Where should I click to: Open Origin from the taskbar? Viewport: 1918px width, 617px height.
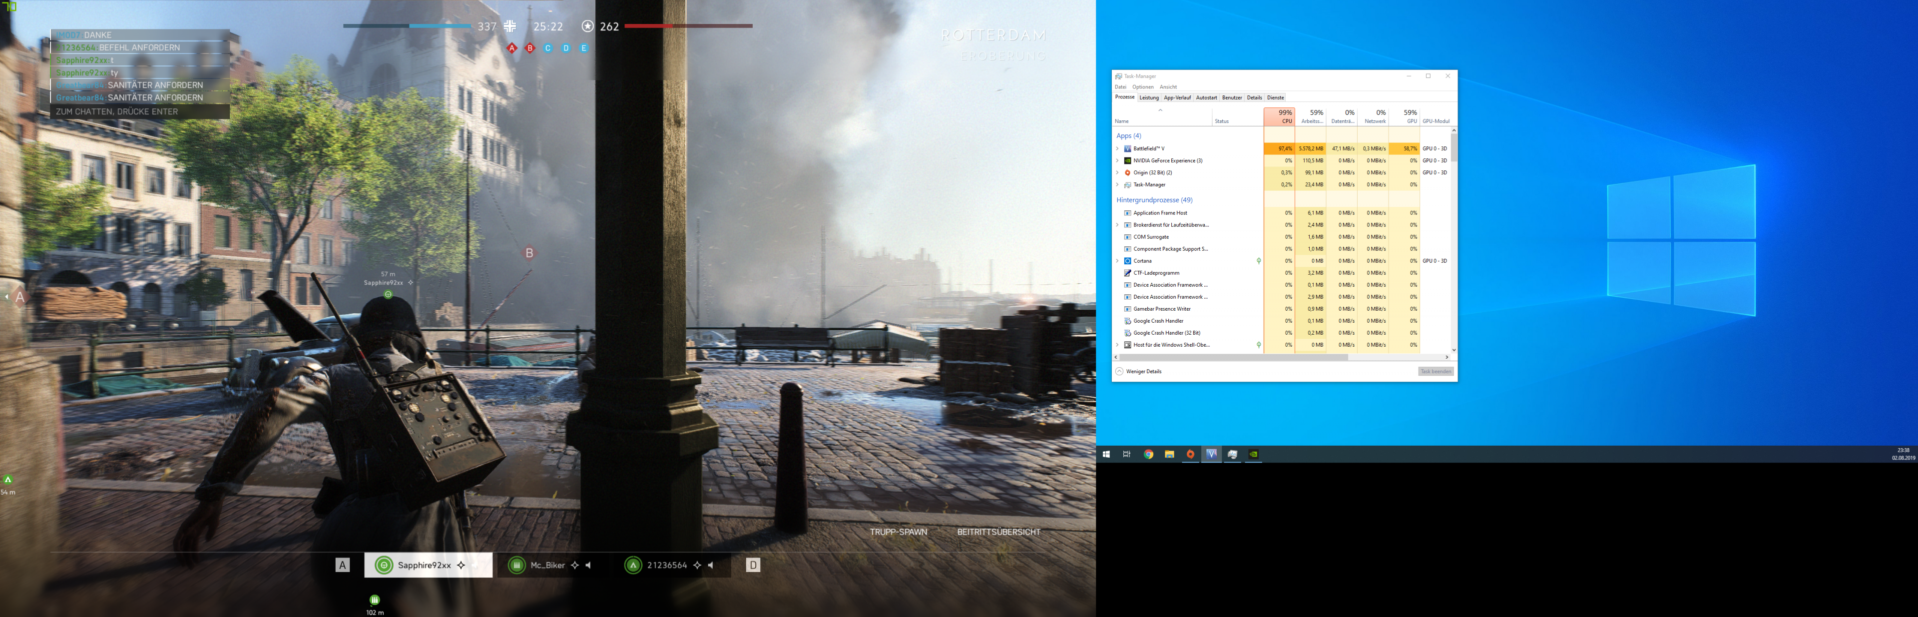[x=1190, y=454]
